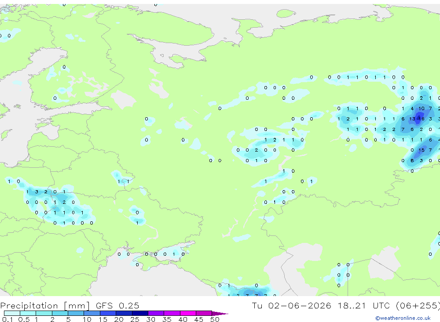Image resolution: width=440 pixels, height=322 pixels.
Task: Click the '40' legend scale label
Action: [183, 319]
